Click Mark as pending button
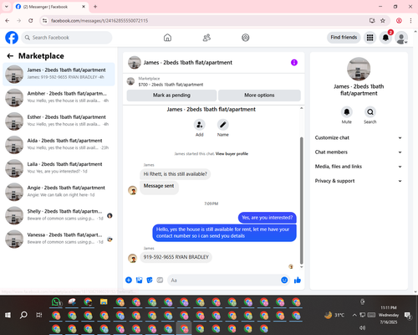 (x=171, y=95)
